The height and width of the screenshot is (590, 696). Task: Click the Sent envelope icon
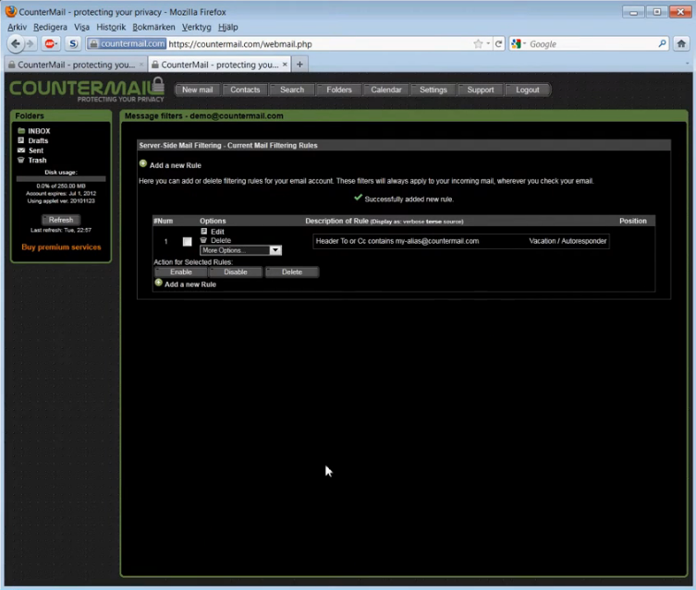(x=21, y=151)
